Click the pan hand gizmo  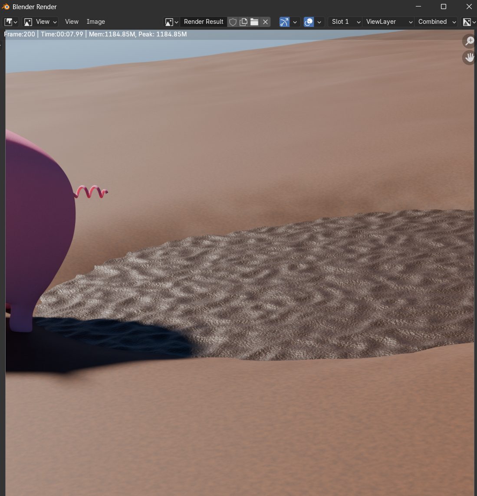pos(469,58)
